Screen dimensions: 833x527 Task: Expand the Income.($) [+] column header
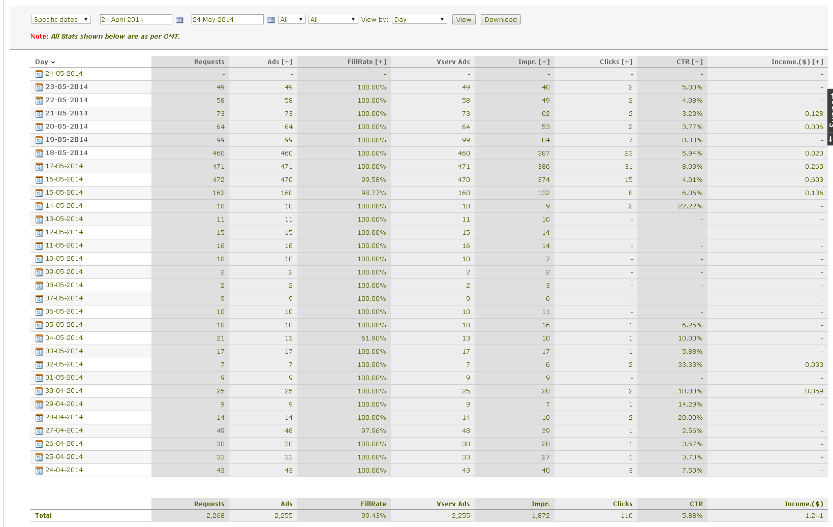pyautogui.click(x=797, y=61)
